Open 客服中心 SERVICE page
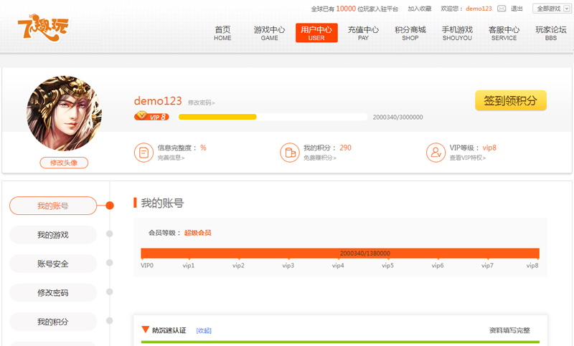The image size is (574, 346). [x=504, y=33]
